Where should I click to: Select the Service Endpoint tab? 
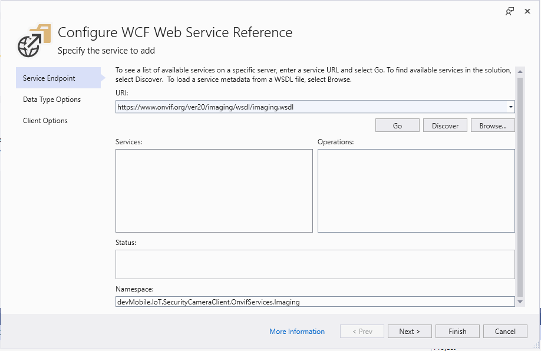point(58,78)
